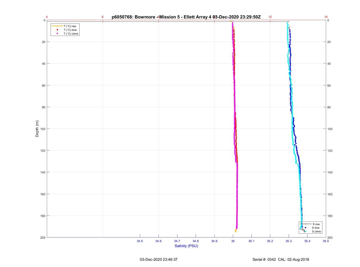Click right-axis depth tick label 100

(330, 129)
